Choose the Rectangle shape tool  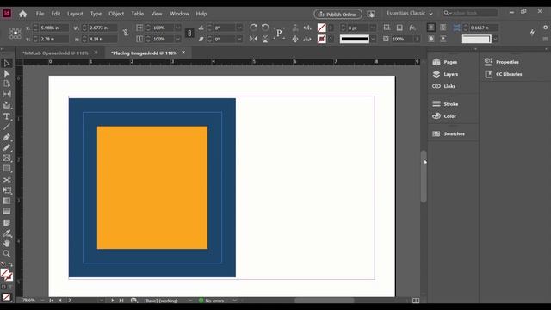[x=6, y=169]
